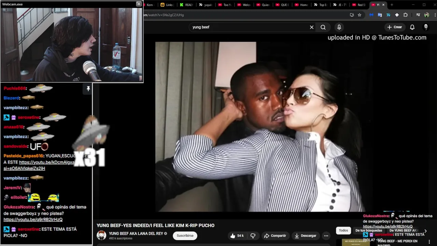Like the video showing 54 k
This screenshot has height=246, width=437.
[x=237, y=236]
